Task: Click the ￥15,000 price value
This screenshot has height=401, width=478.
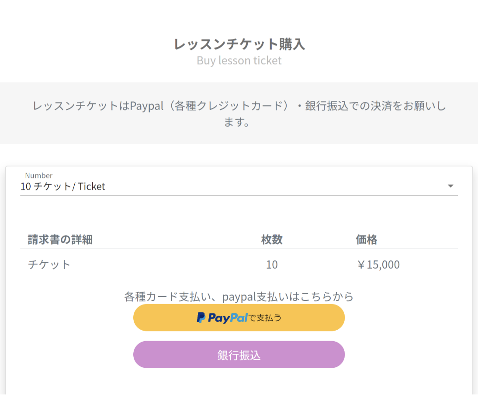Action: click(x=378, y=264)
